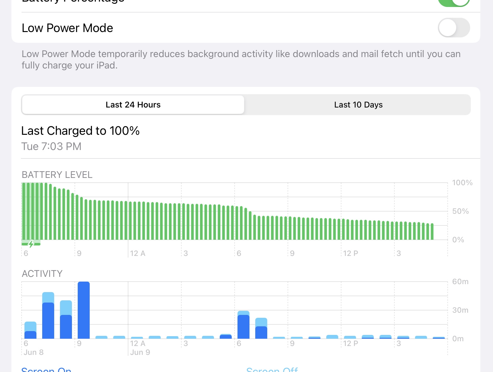Switch to the Last 24 Hours tab
493x372 pixels.
133,105
